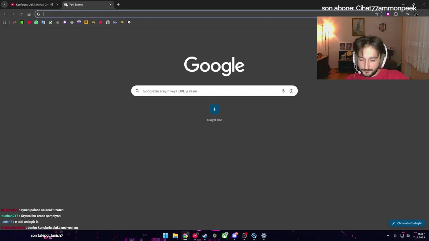Image resolution: width=429 pixels, height=241 pixels.
Task: Open the Chrome profile avatar
Action: (x=416, y=14)
